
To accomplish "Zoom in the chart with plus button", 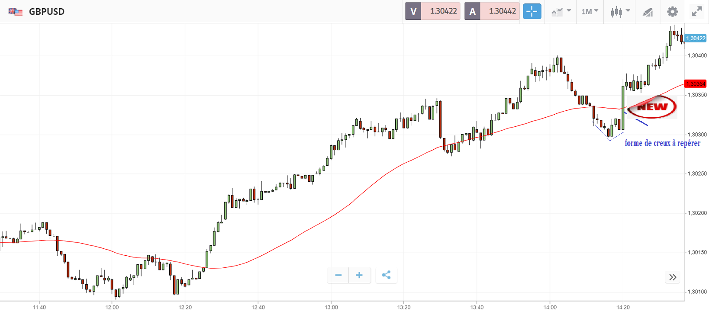I will coord(359,275).
